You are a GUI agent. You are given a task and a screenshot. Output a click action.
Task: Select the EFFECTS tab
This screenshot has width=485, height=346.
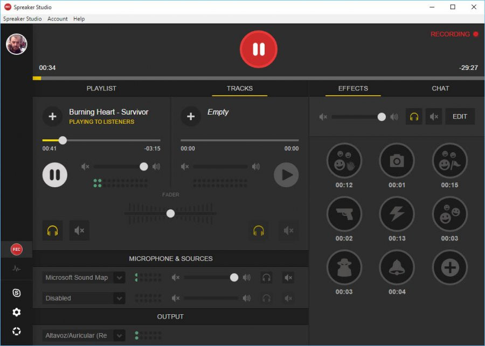click(x=353, y=88)
